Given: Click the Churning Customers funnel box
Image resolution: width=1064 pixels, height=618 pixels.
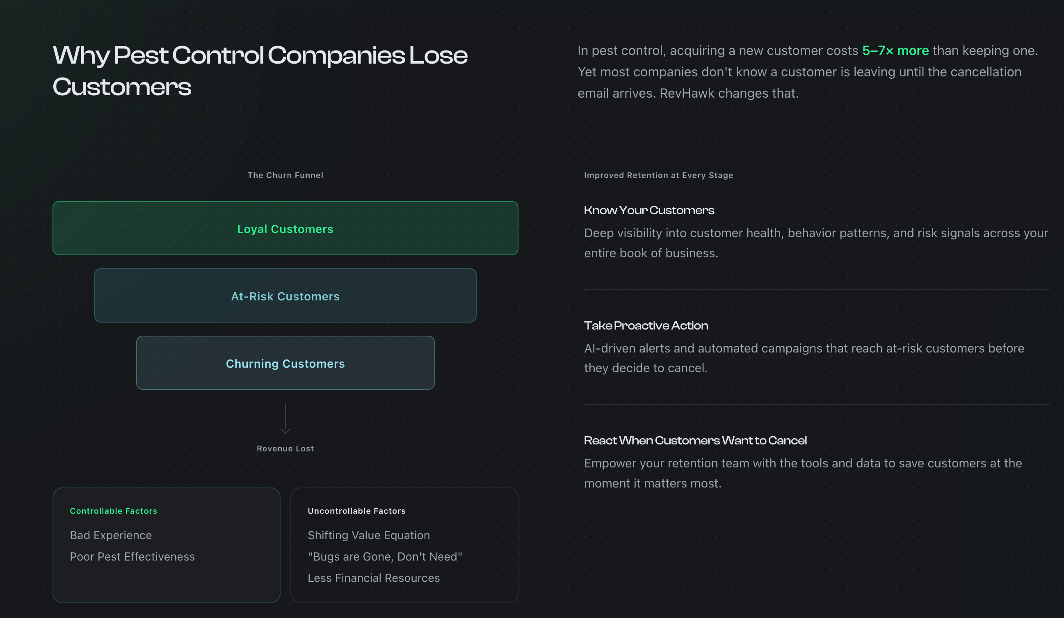Looking at the screenshot, I should 285,363.
